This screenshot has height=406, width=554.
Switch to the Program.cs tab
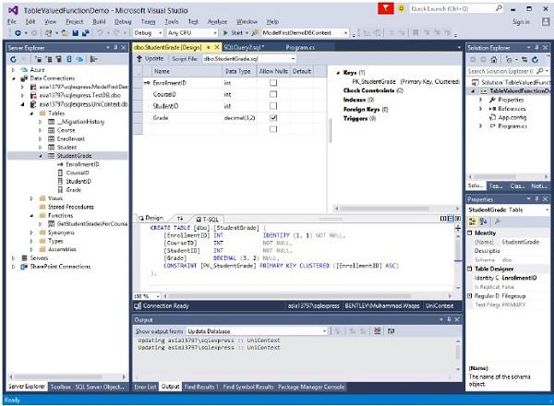tap(300, 47)
